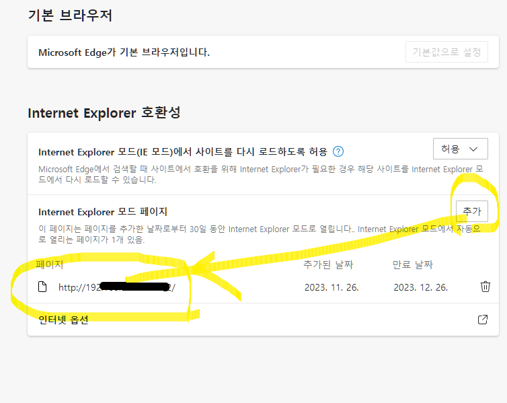
Task: Click the 추가된 날짜 column header
Action: (328, 264)
